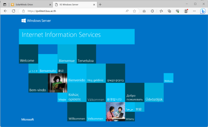Add this page to favorites with star
Image resolution: width=208 pixels, height=127 pixels.
point(134,11)
